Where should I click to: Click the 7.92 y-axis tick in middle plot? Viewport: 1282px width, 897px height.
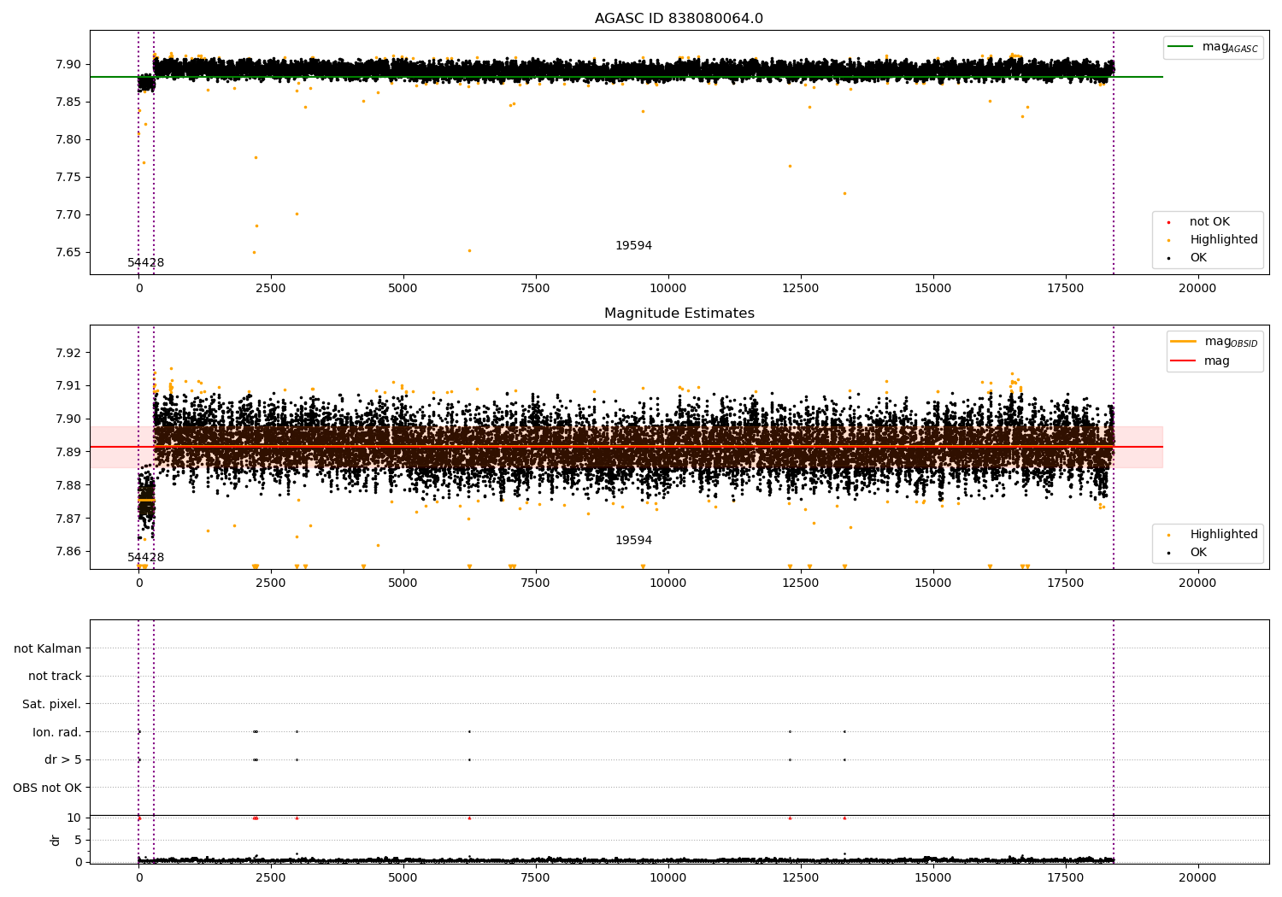click(68, 353)
